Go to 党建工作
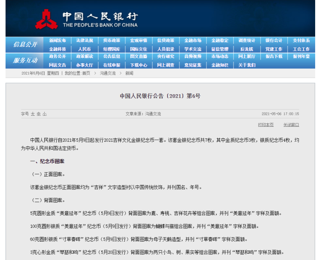The image size is (322, 260). click(x=274, y=49)
